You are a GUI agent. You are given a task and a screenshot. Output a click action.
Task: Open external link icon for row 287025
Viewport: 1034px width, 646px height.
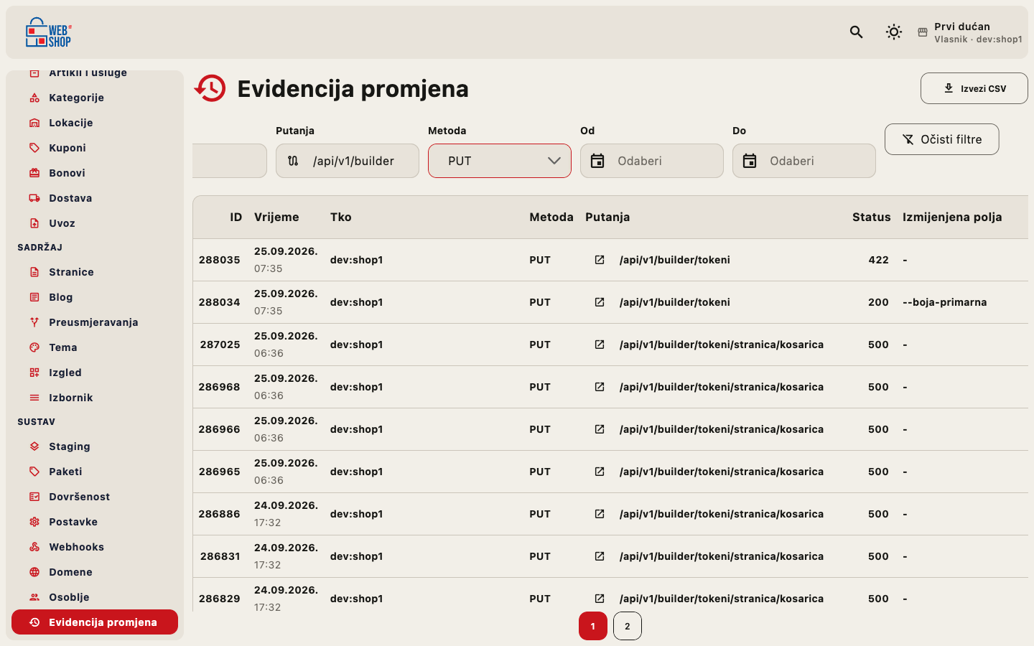[x=600, y=345]
